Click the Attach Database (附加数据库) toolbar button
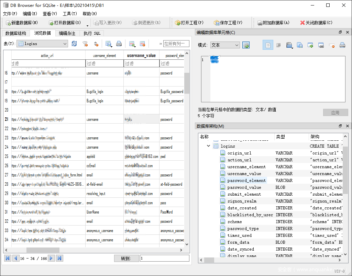The height and width of the screenshot is (276, 352). click(273, 23)
